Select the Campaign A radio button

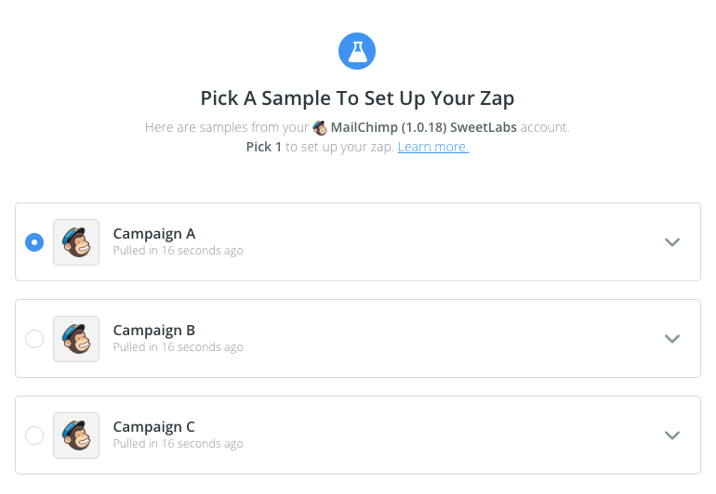(34, 242)
